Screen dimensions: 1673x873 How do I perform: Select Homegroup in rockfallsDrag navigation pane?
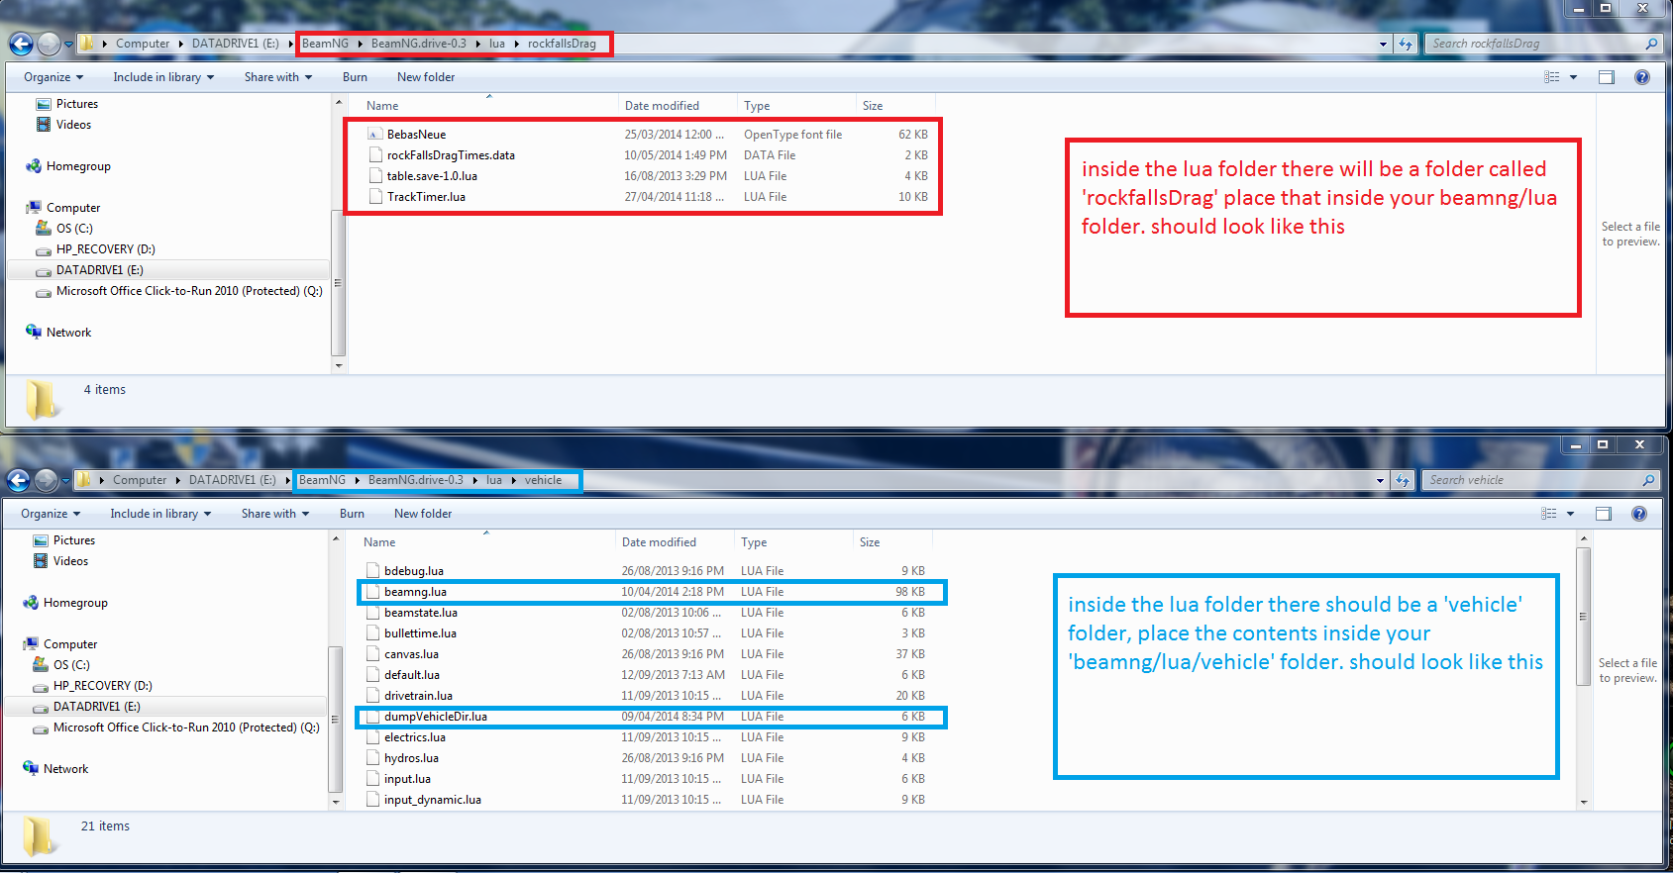pyautogui.click(x=68, y=166)
